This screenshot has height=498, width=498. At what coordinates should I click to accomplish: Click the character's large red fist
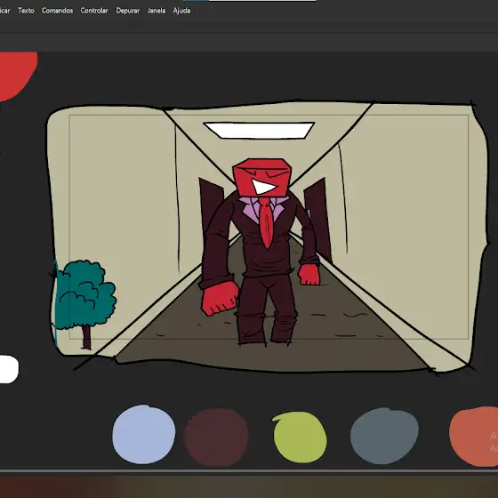(220, 299)
